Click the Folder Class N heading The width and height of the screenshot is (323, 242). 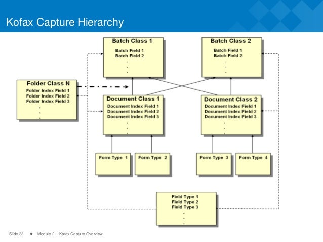pyautogui.click(x=48, y=83)
